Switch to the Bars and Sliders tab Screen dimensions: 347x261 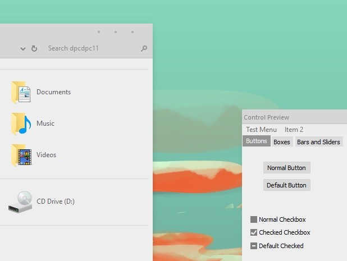[x=318, y=142]
